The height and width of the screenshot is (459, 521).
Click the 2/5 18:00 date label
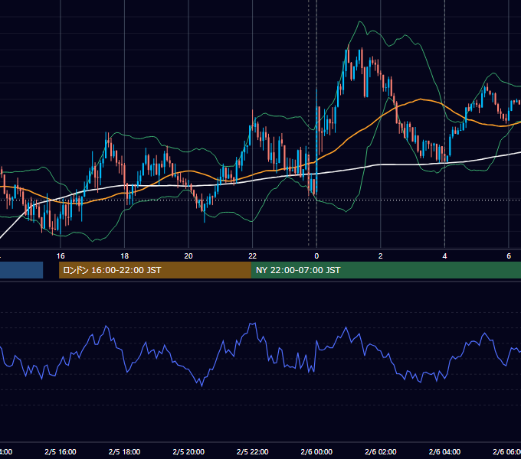(x=125, y=451)
